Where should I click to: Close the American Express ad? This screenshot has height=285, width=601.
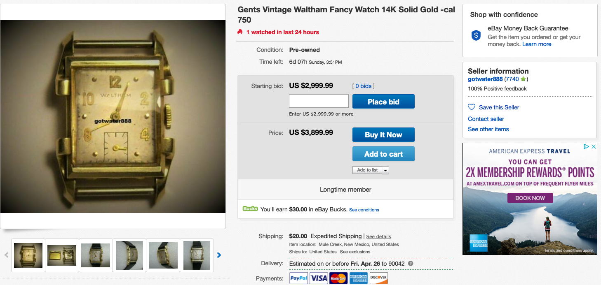594,146
